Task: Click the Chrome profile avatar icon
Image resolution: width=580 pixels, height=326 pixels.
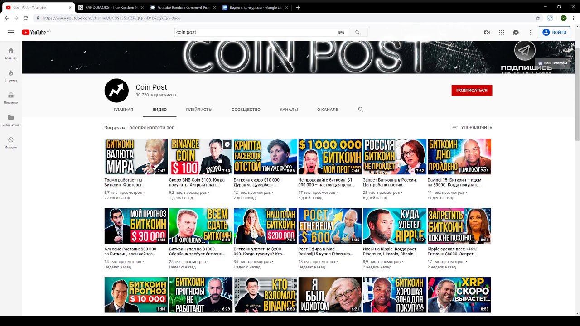Action: click(x=563, y=18)
